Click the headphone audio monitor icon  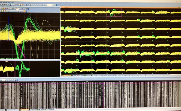coord(12,5)
